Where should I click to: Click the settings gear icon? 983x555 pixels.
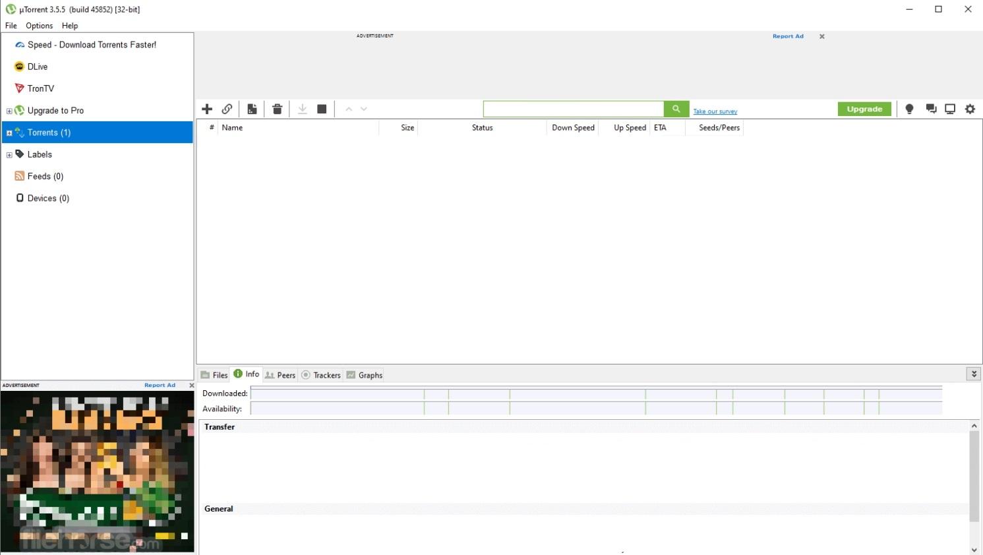point(970,109)
